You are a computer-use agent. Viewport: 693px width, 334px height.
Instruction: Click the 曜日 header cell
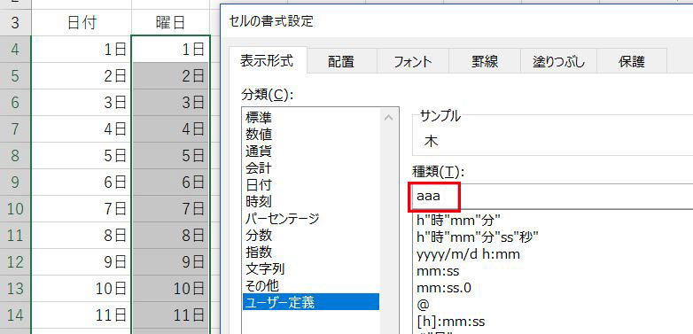(x=171, y=22)
